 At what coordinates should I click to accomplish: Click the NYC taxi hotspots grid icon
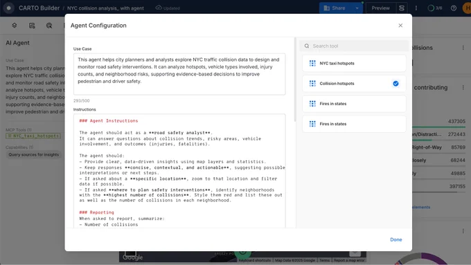point(312,64)
